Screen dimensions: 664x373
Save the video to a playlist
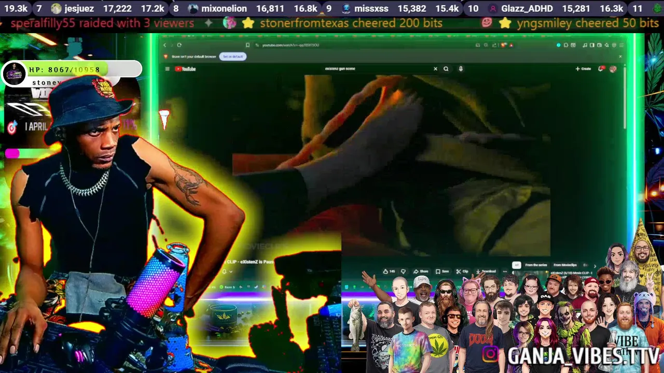tap(442, 271)
